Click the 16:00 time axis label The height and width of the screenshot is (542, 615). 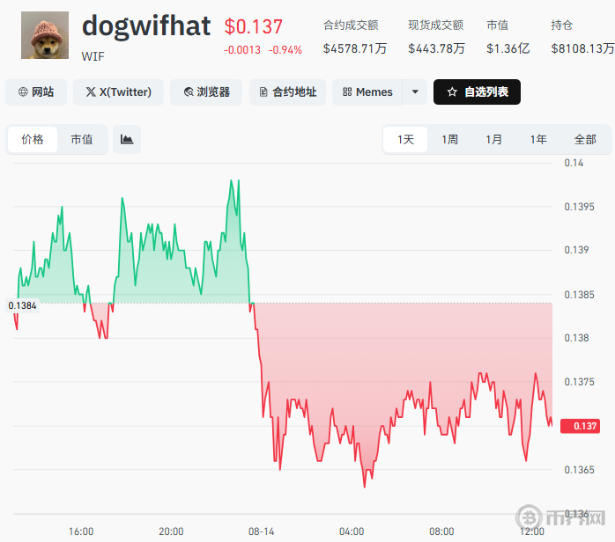click(x=81, y=531)
